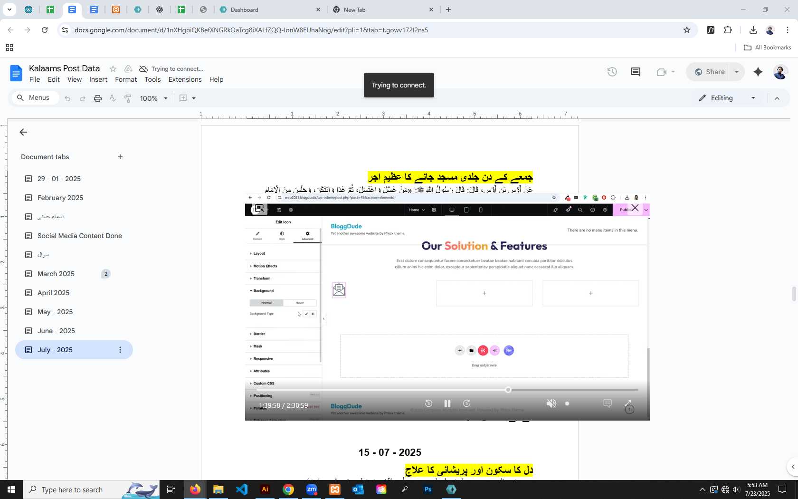Click back-to-tab icon on floating video
The width and height of the screenshot is (798, 499).
click(259, 208)
